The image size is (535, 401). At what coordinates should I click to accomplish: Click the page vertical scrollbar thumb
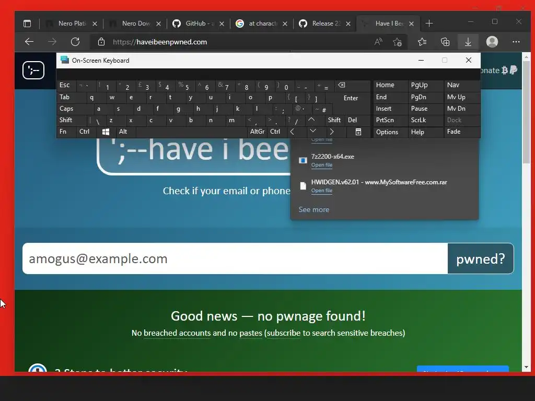coord(526,113)
